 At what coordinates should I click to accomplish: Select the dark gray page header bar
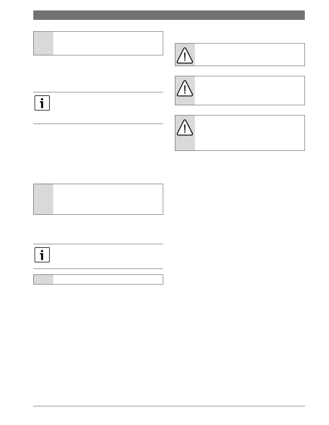(169, 15)
